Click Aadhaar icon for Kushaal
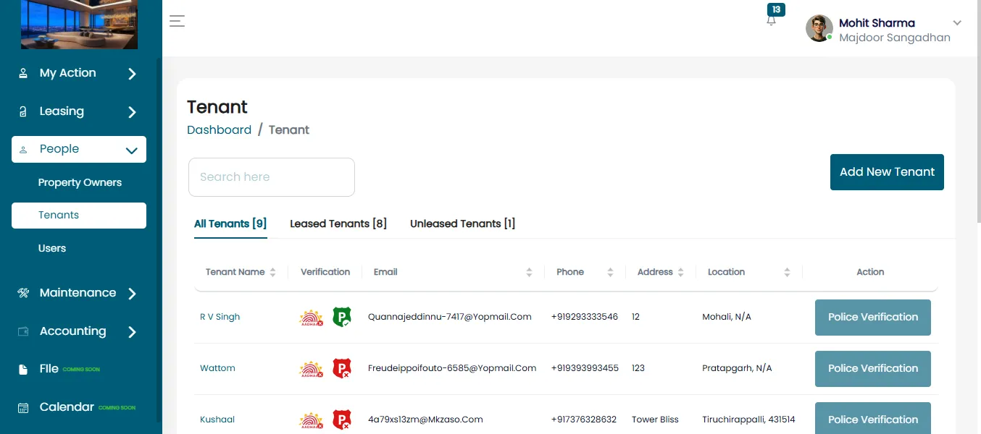981x434 pixels. (x=312, y=420)
